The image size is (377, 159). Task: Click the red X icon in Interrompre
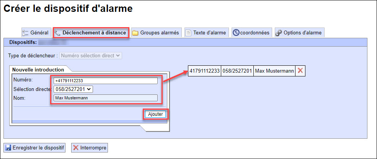(x=76, y=148)
